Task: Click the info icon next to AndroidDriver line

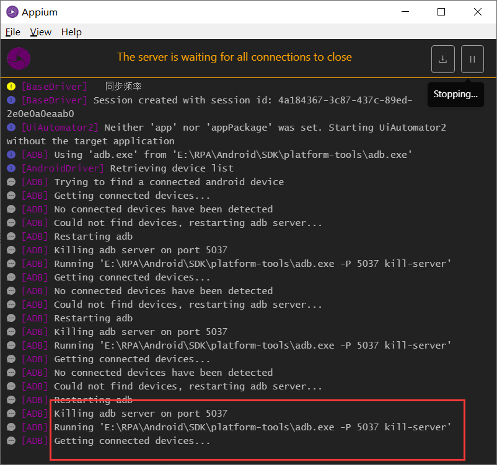Action: coord(11,168)
